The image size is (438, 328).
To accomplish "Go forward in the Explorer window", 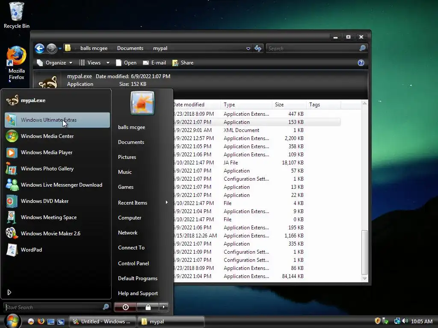I will (51, 49).
